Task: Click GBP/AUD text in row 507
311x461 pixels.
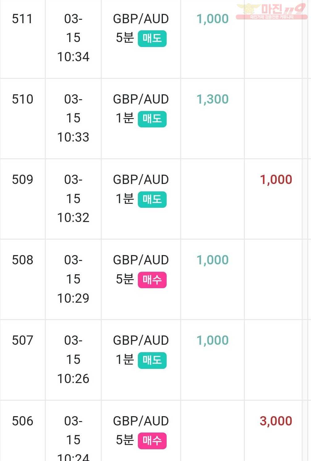Action: tap(141, 340)
